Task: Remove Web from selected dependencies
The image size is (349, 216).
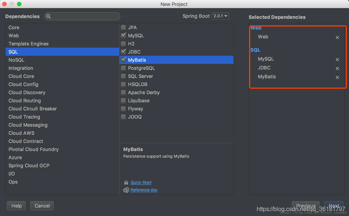Action: pos(337,37)
